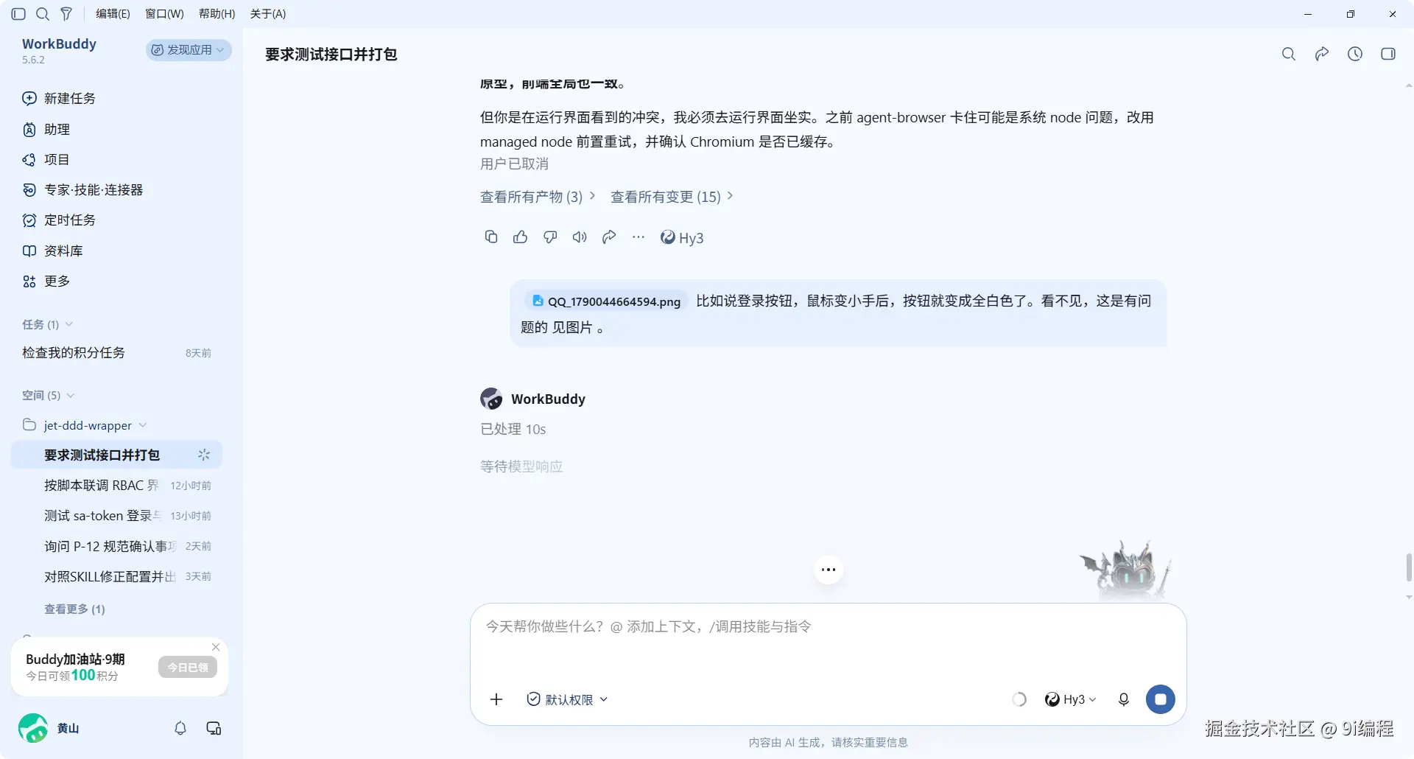Click the robot mascot above input box
Image resolution: width=1414 pixels, height=759 pixels.
coord(1126,570)
